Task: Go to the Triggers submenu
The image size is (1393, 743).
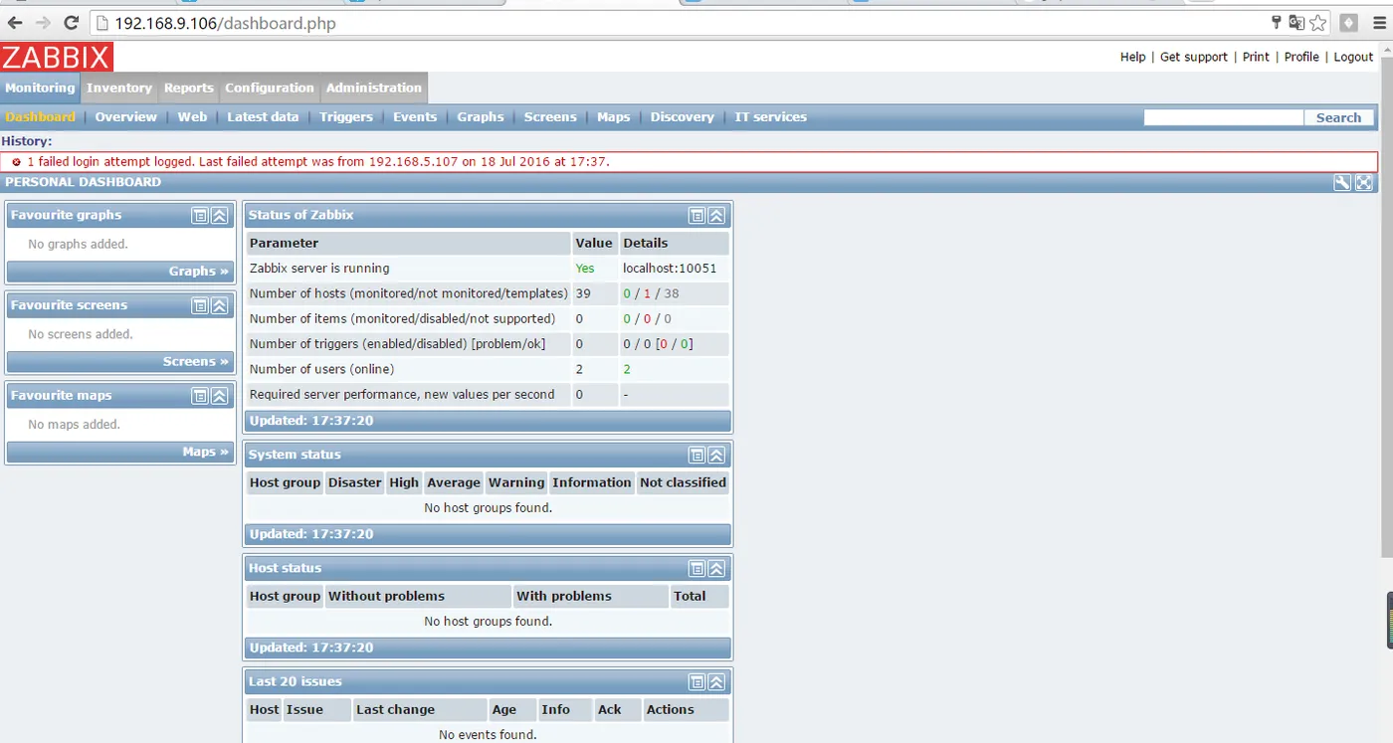Action: (x=346, y=116)
